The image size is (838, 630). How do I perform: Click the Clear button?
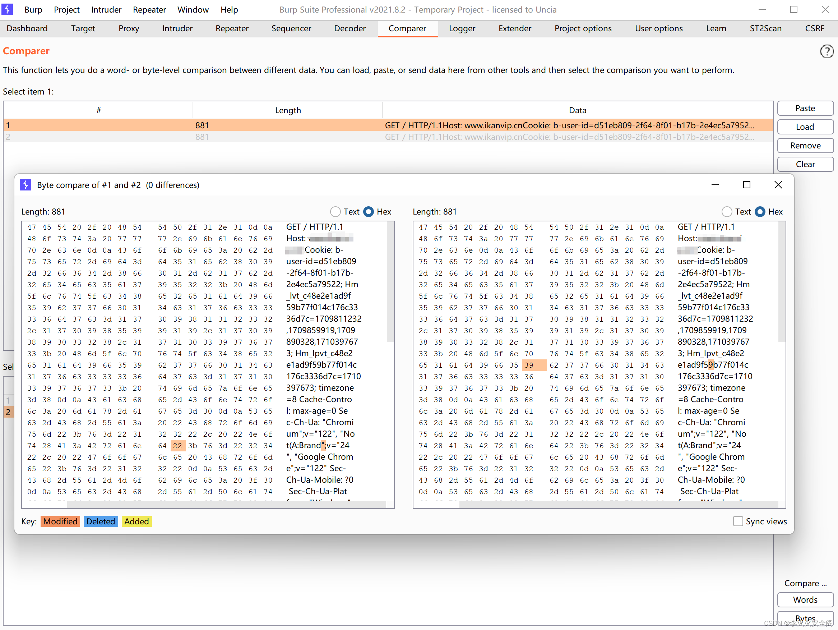[x=805, y=164]
